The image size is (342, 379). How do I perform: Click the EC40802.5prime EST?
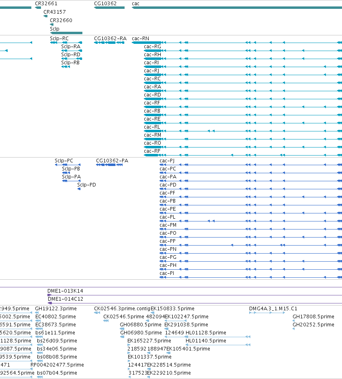pos(38,321)
